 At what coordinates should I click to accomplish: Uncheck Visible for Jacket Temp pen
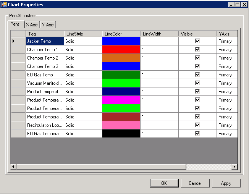197,41
